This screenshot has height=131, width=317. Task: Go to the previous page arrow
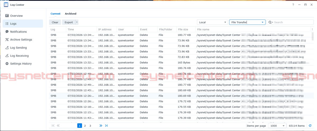58,126
